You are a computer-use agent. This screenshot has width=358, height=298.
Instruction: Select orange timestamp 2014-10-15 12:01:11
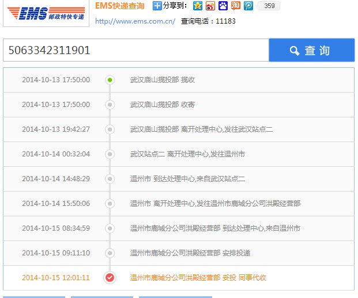click(56, 278)
